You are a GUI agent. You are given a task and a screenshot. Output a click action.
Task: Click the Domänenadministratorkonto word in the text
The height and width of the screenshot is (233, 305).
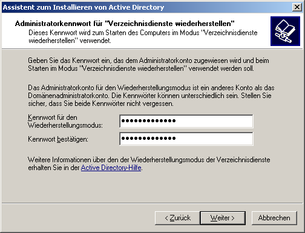tap(68, 96)
